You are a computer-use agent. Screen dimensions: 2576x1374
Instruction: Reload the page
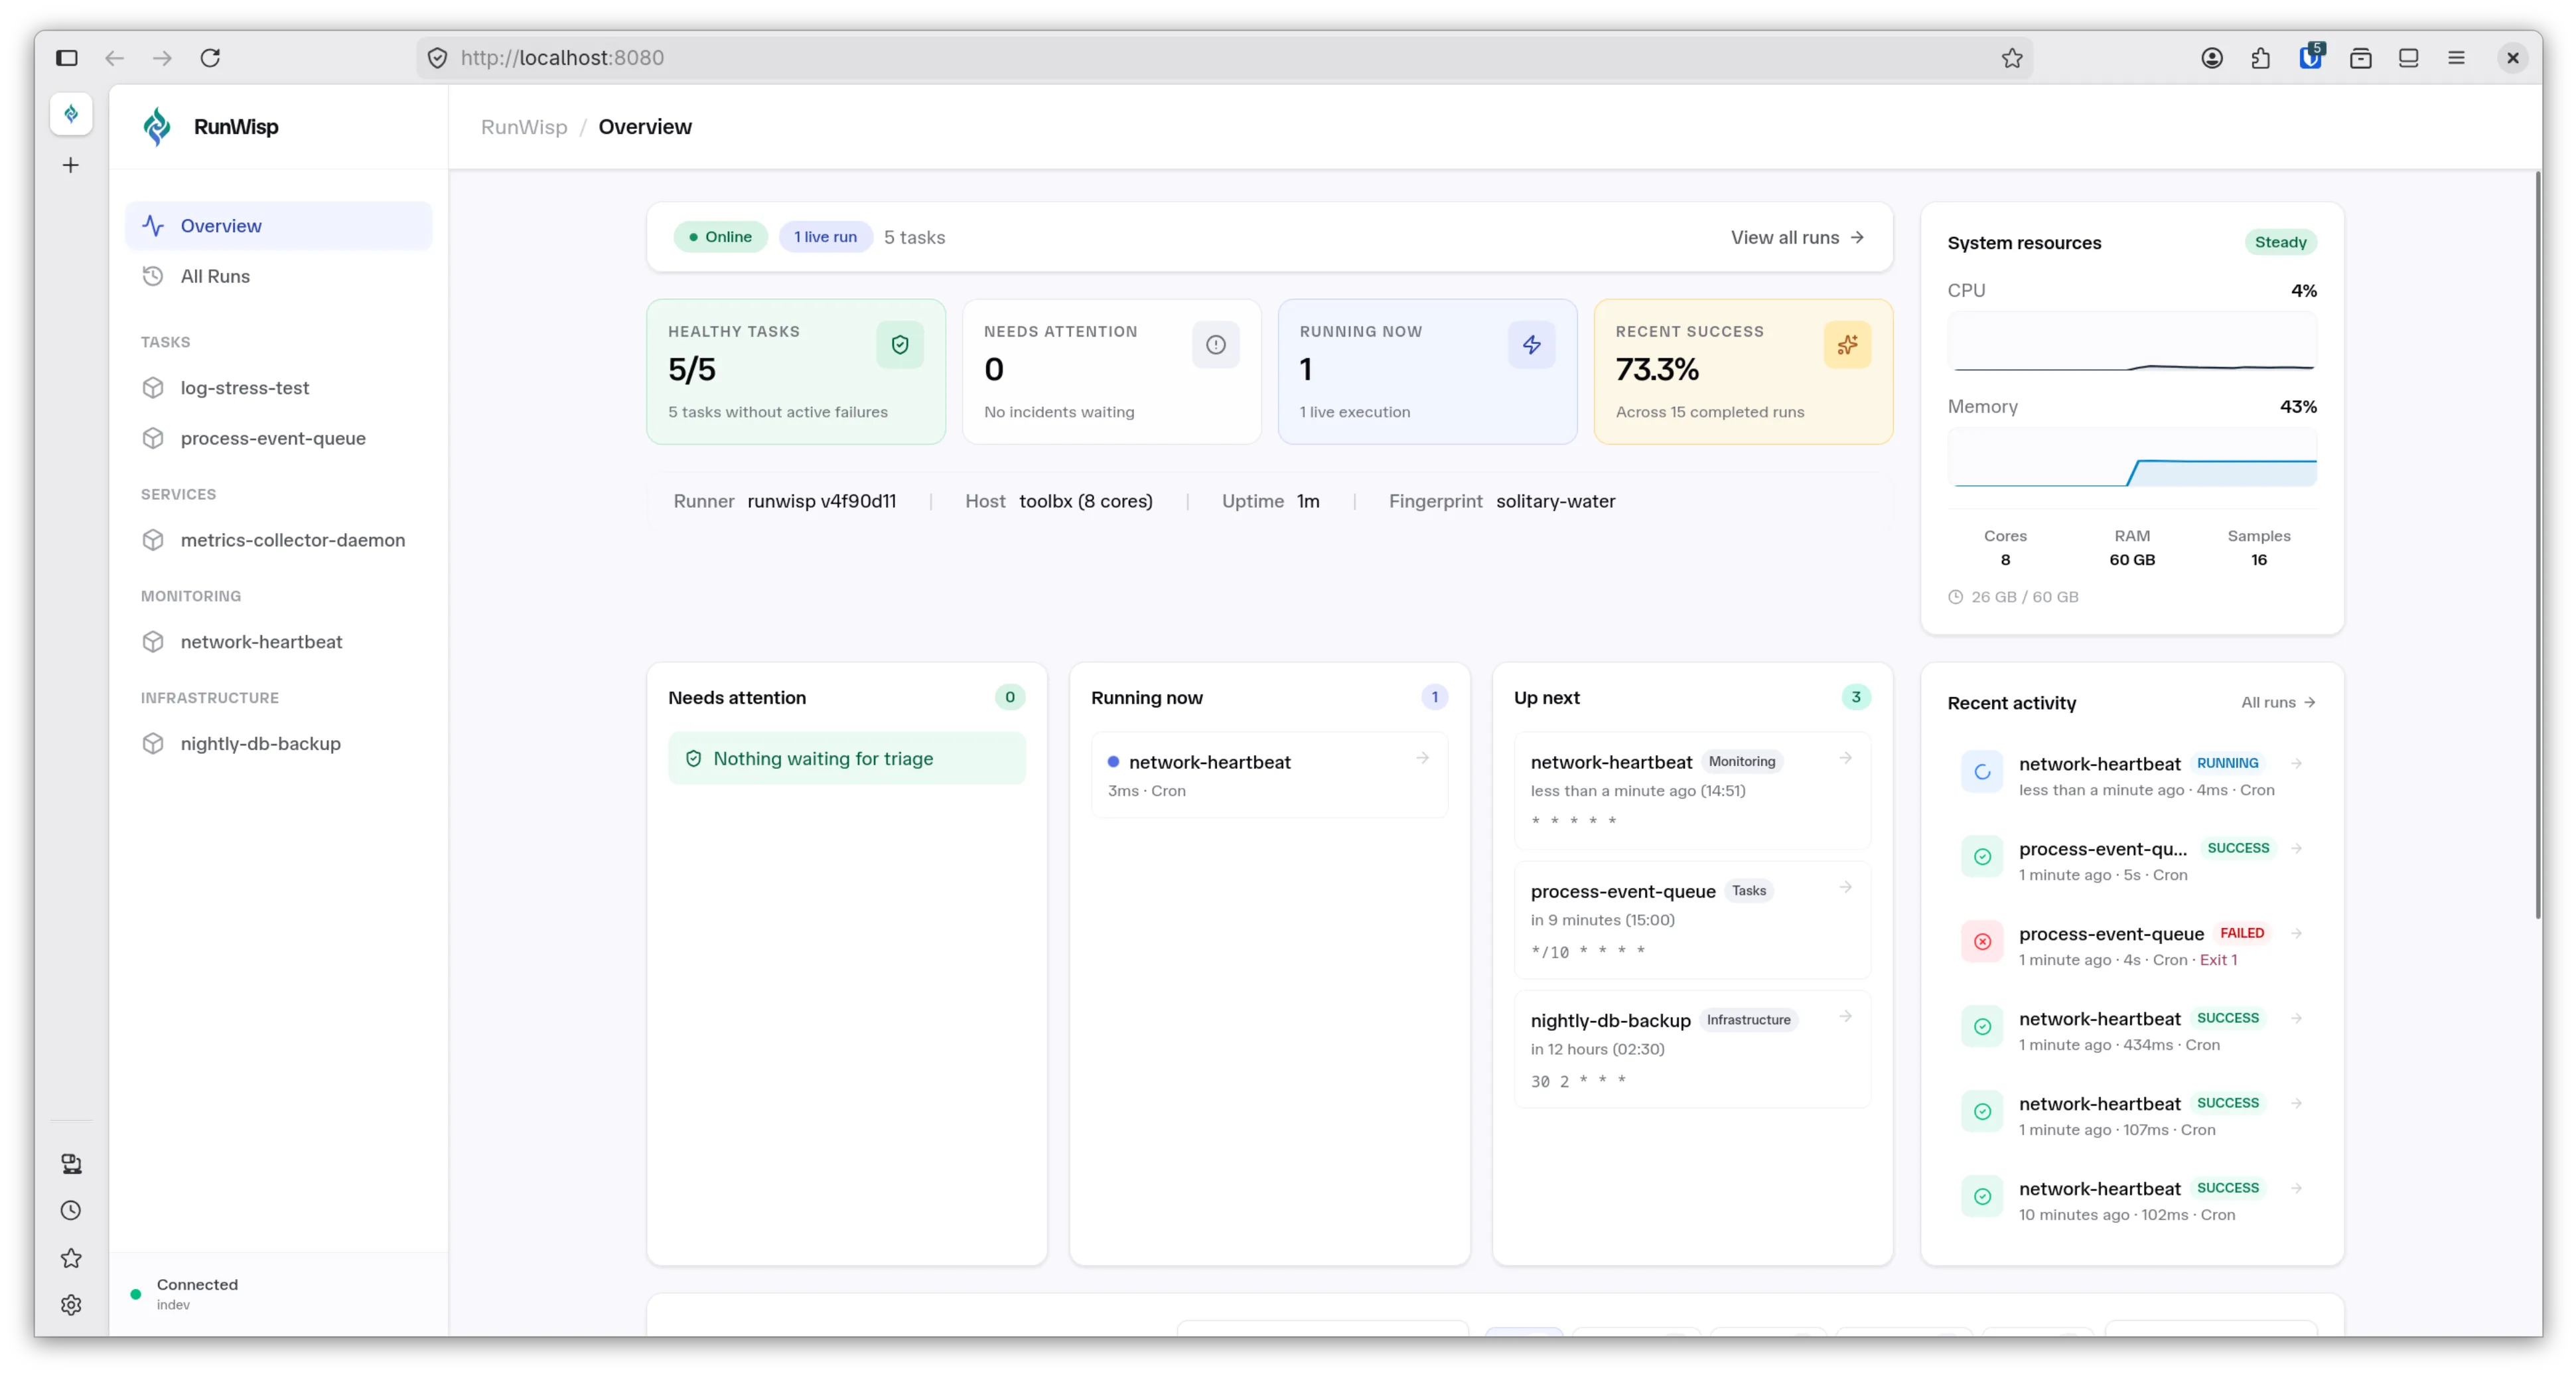pyautogui.click(x=210, y=58)
